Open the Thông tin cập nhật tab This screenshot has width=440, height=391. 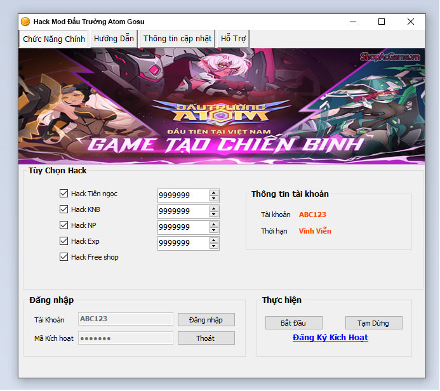click(x=177, y=39)
